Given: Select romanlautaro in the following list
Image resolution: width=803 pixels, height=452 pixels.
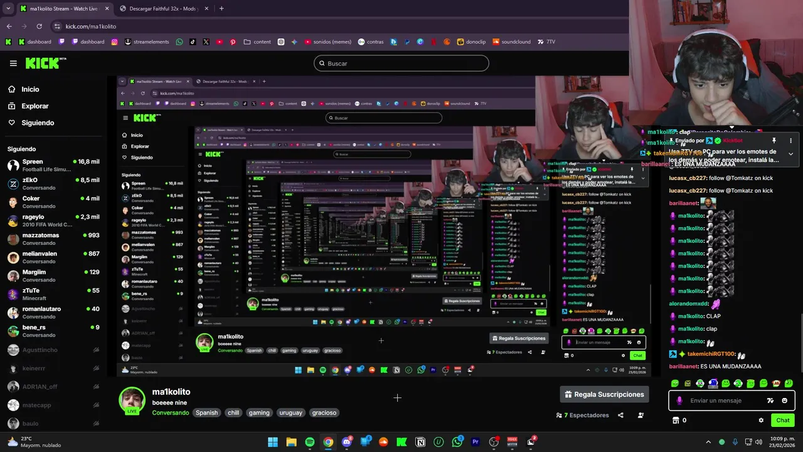Looking at the screenshot, I should (x=53, y=313).
